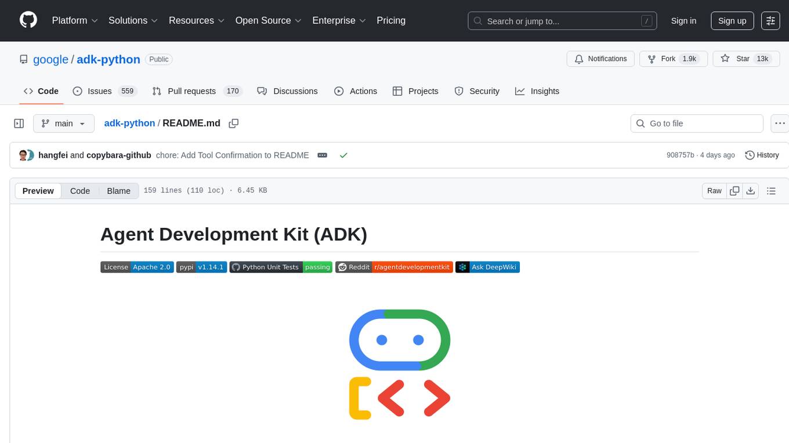Open the Security tab
The image size is (789, 443).
[x=477, y=91]
